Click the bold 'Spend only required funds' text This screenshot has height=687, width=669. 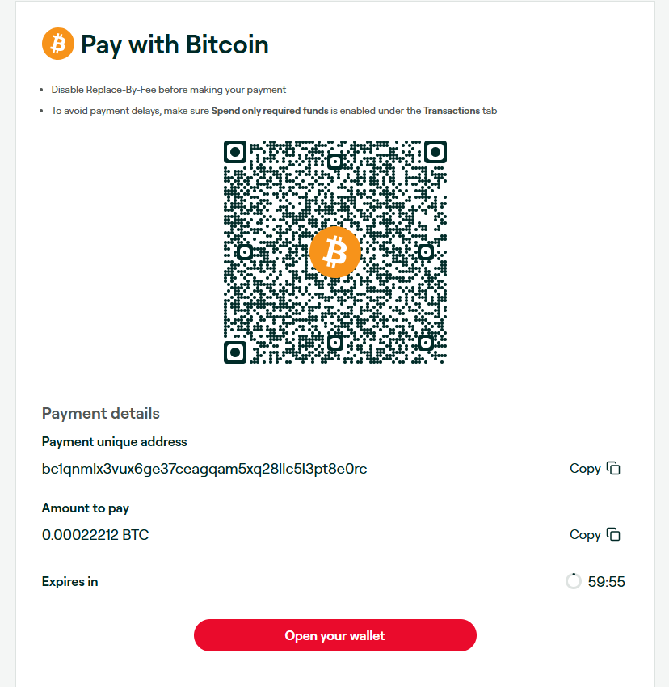point(269,111)
